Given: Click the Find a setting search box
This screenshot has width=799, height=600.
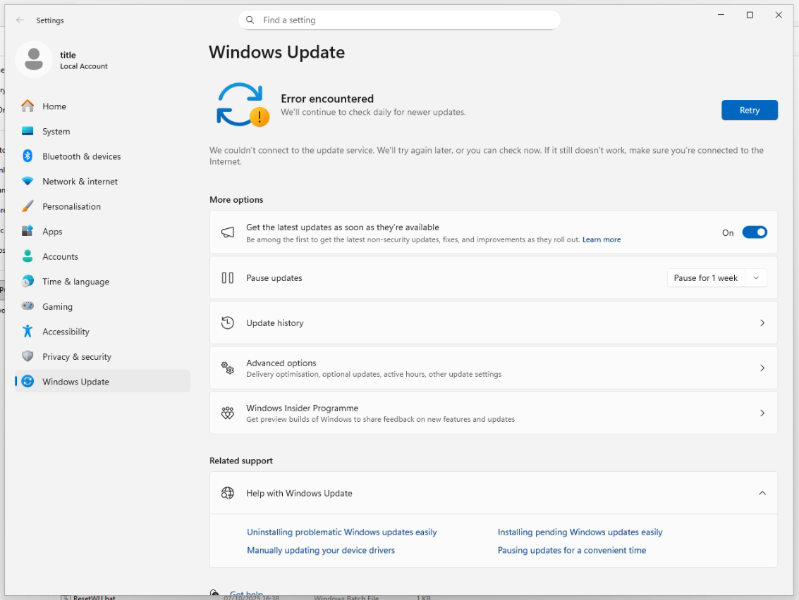Looking at the screenshot, I should (399, 20).
